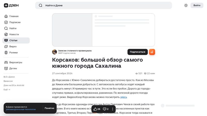Select 'Новости' in the sidebar
Screen dimensions: 207x116
coord(14,34)
